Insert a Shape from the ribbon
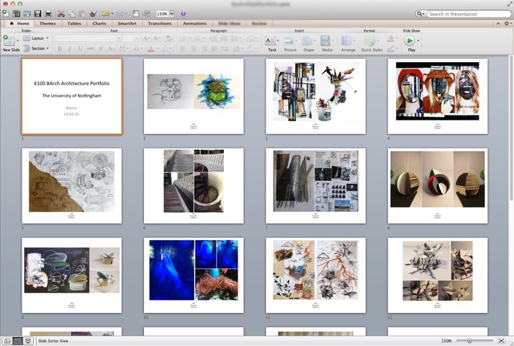514x346 pixels. pyautogui.click(x=307, y=40)
